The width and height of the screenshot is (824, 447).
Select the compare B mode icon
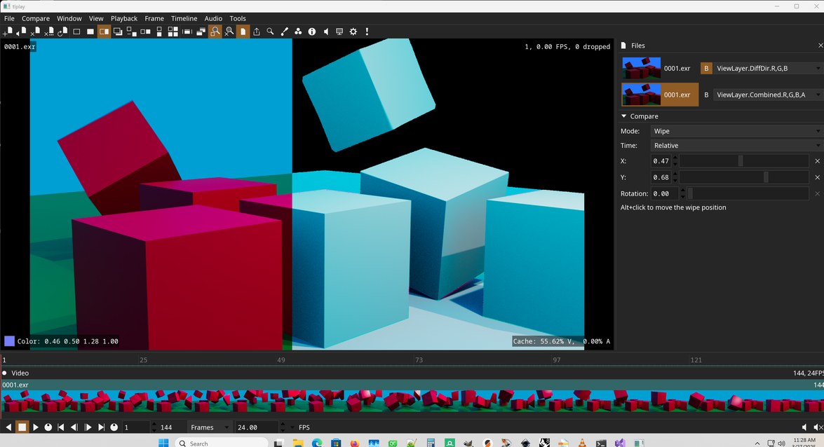point(90,32)
